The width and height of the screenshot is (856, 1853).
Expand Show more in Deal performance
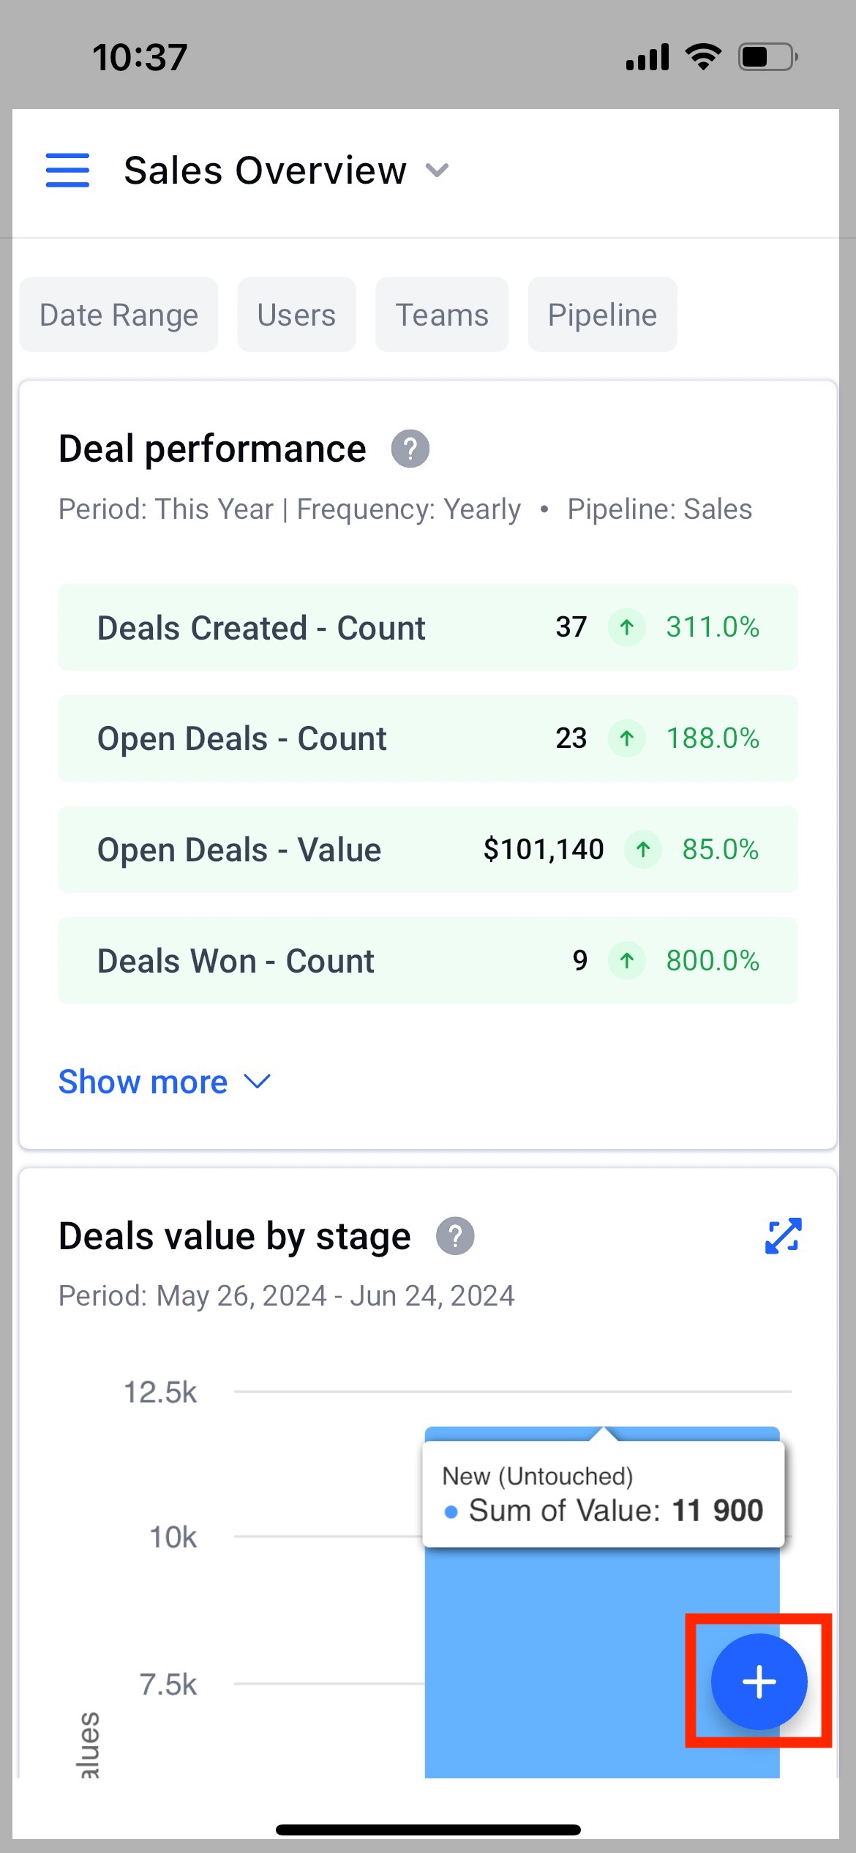tap(165, 1082)
